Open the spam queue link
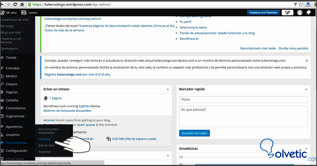The height and width of the screenshot is (166, 317). tap(86, 125)
